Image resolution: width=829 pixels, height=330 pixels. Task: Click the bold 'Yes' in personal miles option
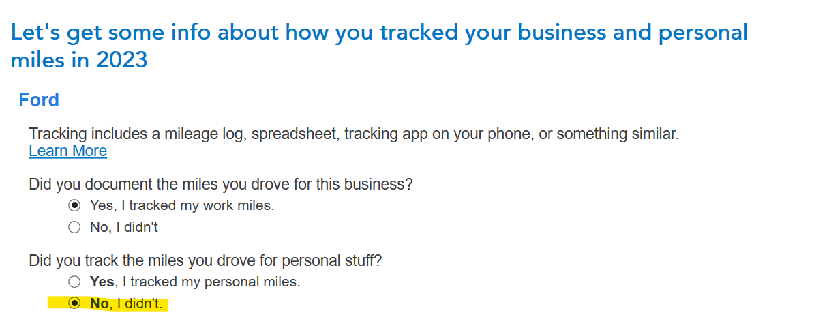coord(102,281)
